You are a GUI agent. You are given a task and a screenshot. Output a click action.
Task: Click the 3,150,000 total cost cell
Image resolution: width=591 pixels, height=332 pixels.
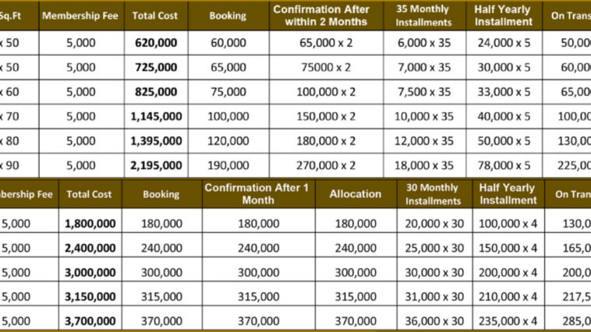[90, 297]
